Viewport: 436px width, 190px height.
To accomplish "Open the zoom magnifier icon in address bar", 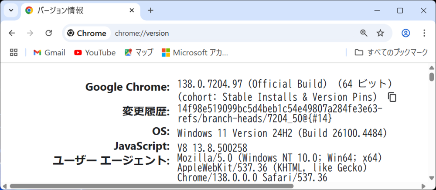I will pos(364,33).
